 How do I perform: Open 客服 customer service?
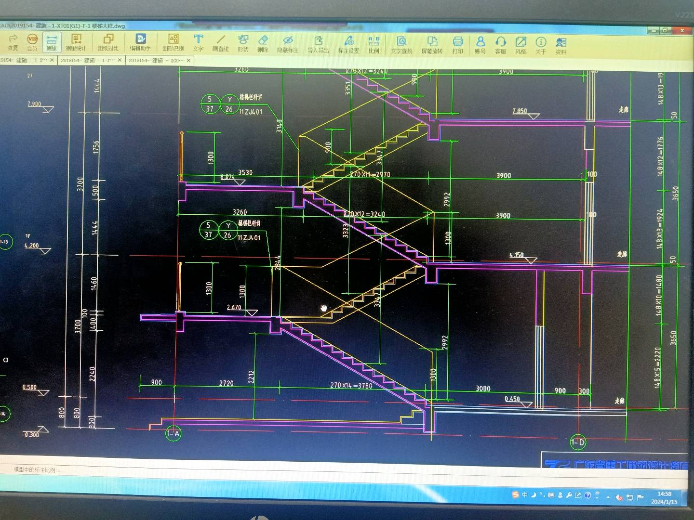[x=501, y=45]
